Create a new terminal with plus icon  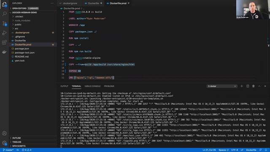click(x=242, y=86)
